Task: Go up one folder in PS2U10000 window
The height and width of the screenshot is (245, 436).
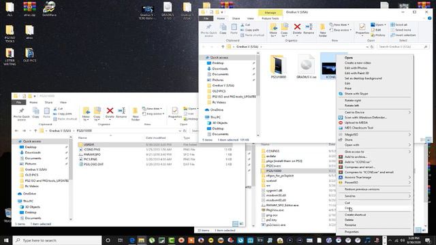Action: pyautogui.click(x=35, y=131)
